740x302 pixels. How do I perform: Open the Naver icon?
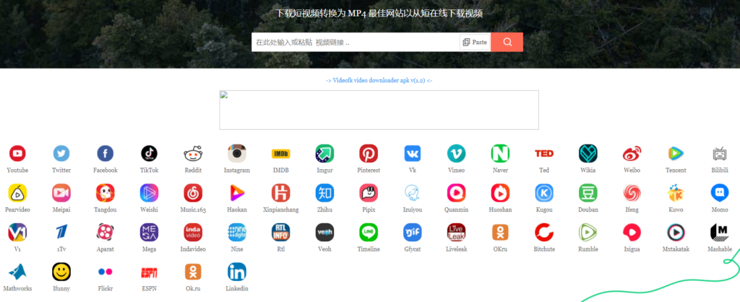point(500,153)
